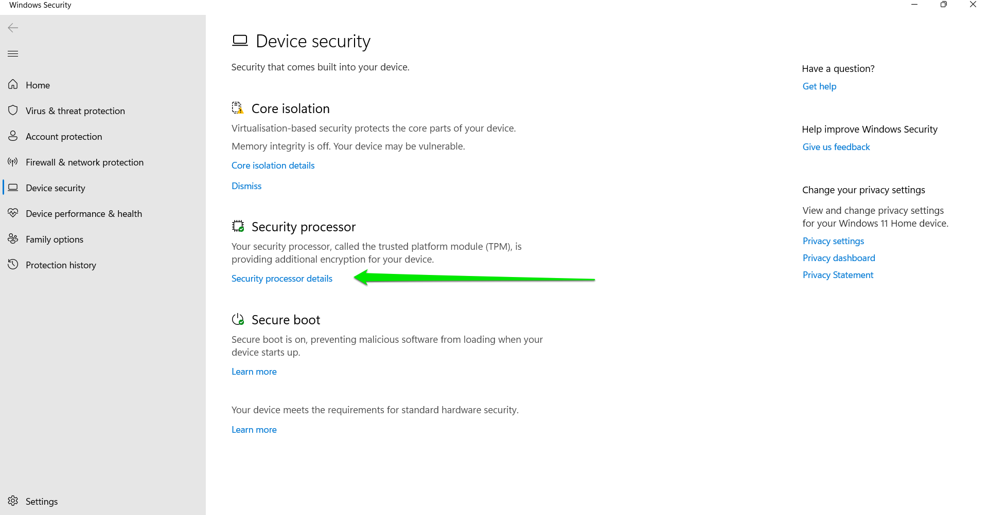Image resolution: width=988 pixels, height=515 pixels.
Task: Open the Get help link
Action: [x=819, y=86]
